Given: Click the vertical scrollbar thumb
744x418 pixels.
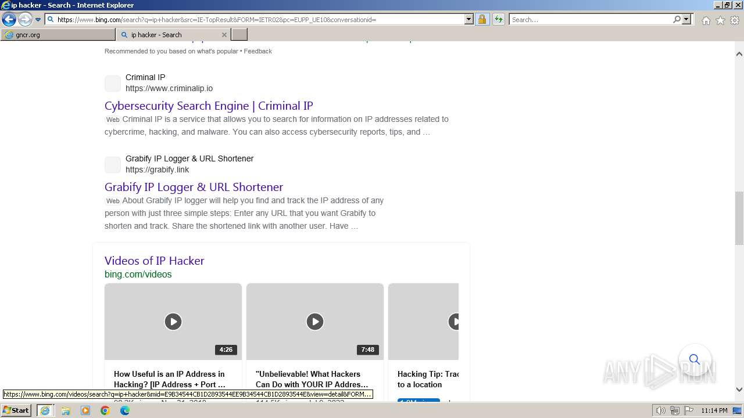Looking at the screenshot, I should [x=739, y=218].
